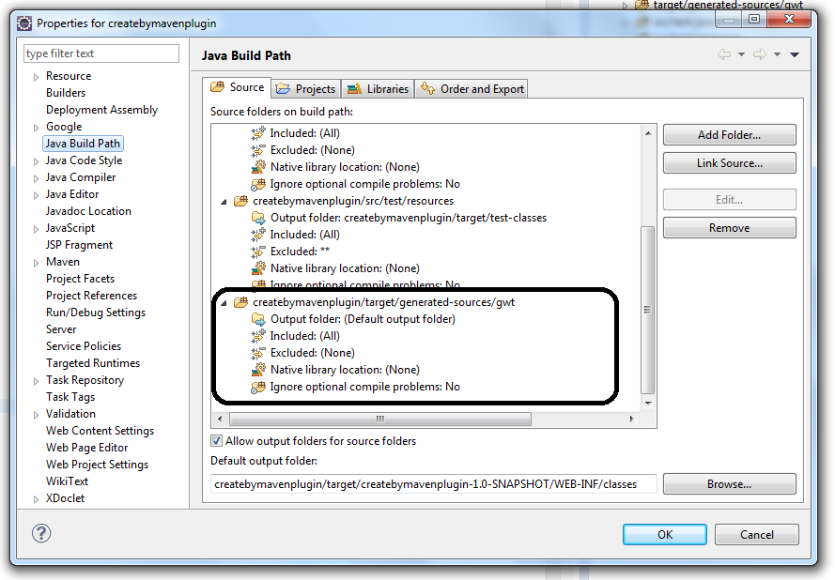Click the back navigation arrow icon
This screenshot has width=835, height=580.
(724, 54)
